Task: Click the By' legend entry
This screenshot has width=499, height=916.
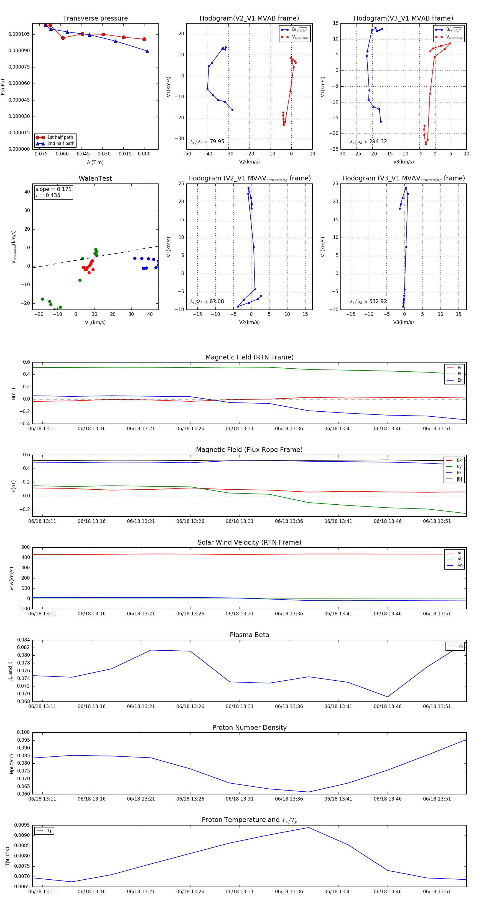Action: coord(454,467)
